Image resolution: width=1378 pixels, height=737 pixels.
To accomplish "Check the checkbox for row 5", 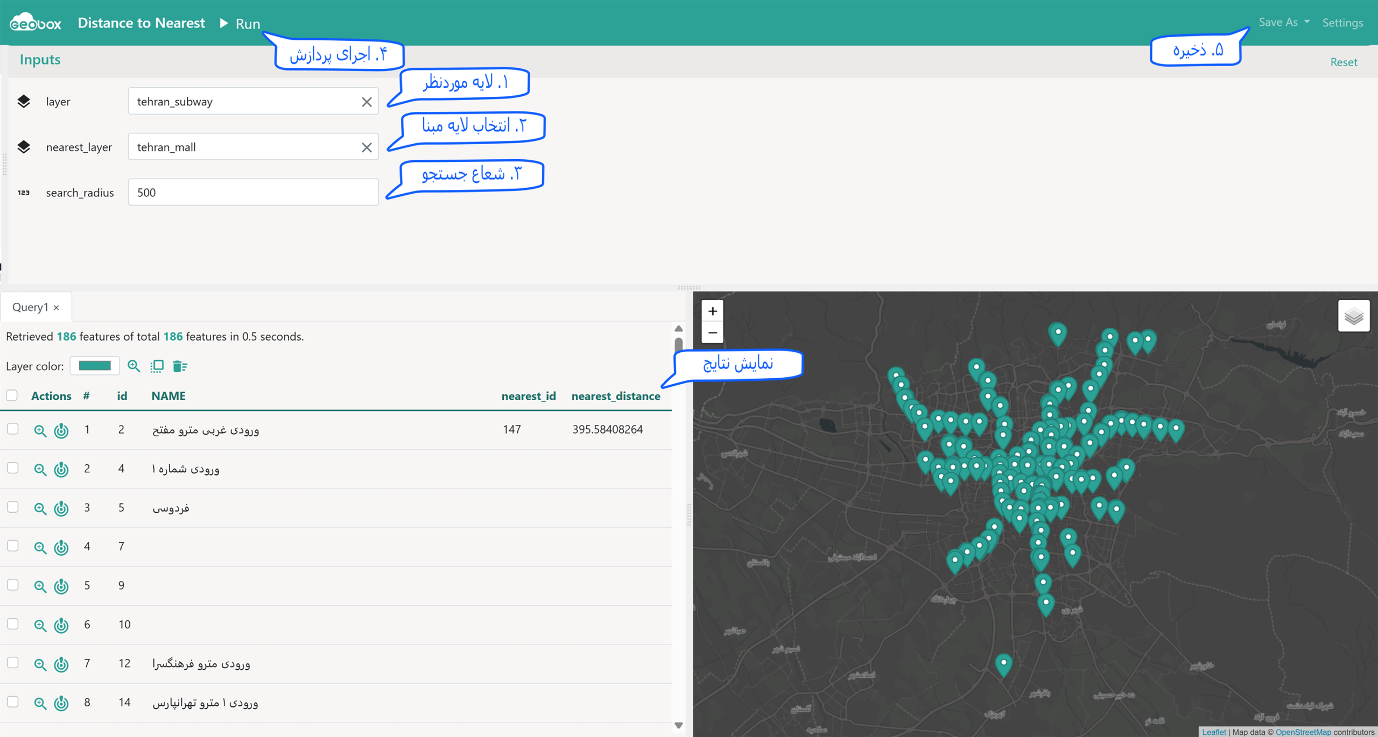I will pyautogui.click(x=13, y=585).
